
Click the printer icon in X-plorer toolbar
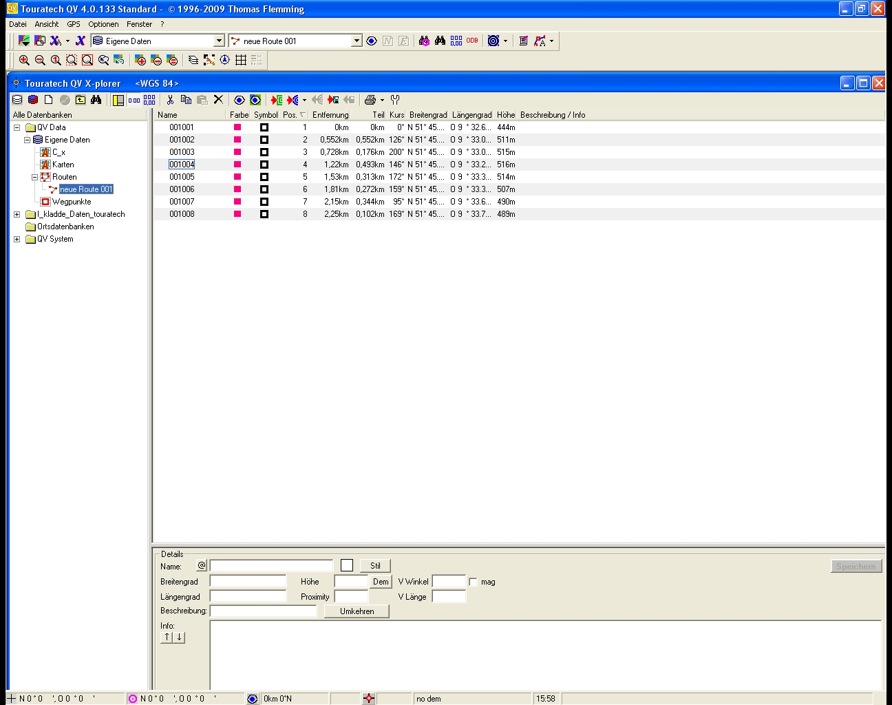click(370, 100)
